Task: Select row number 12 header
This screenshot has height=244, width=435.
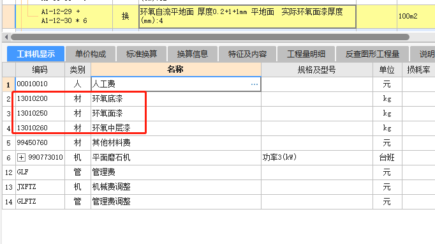Action: click(x=8, y=172)
